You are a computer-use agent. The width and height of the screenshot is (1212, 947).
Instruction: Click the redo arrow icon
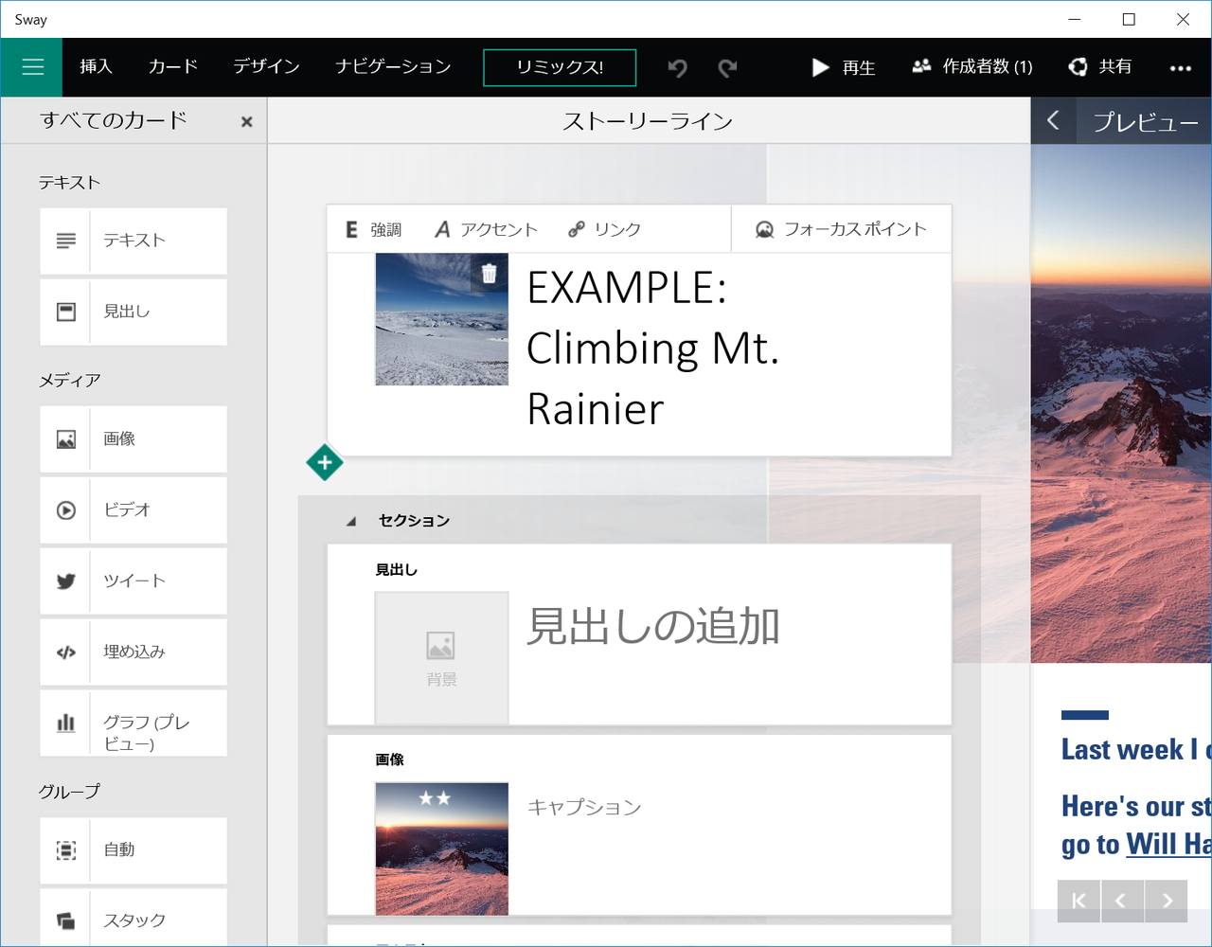pyautogui.click(x=726, y=67)
